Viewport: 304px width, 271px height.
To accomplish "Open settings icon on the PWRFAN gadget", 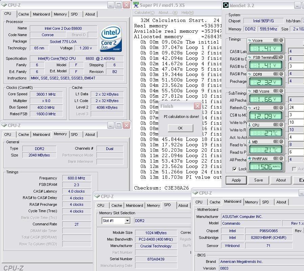I will coord(276,158).
